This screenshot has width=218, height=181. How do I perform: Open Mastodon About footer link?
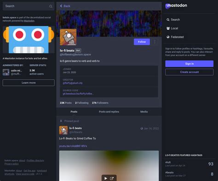pyautogui.click(x=19, y=170)
